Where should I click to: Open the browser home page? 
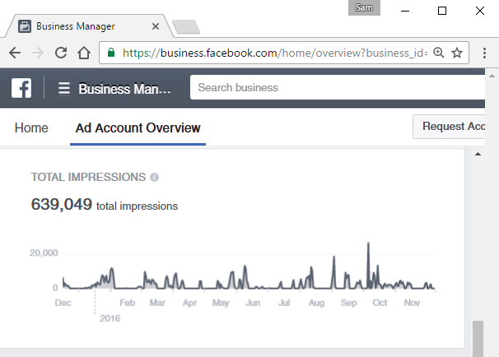click(84, 53)
